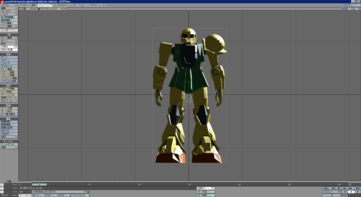Viewport: 361px width, 197px height.
Task: Switch to the 変形 (Modify) tab
Action: tap(33, 5)
